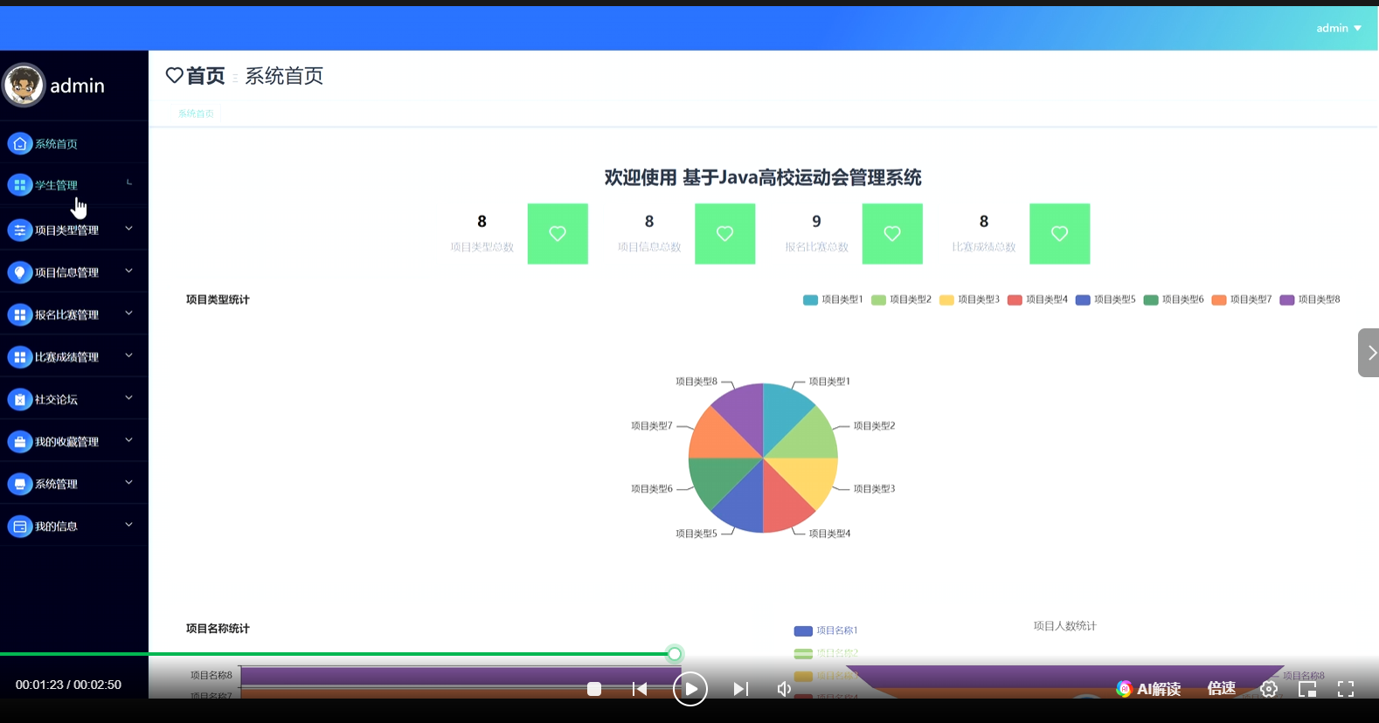Click the 我的信息 card icon
1379x723 pixels.
[x=19, y=527]
